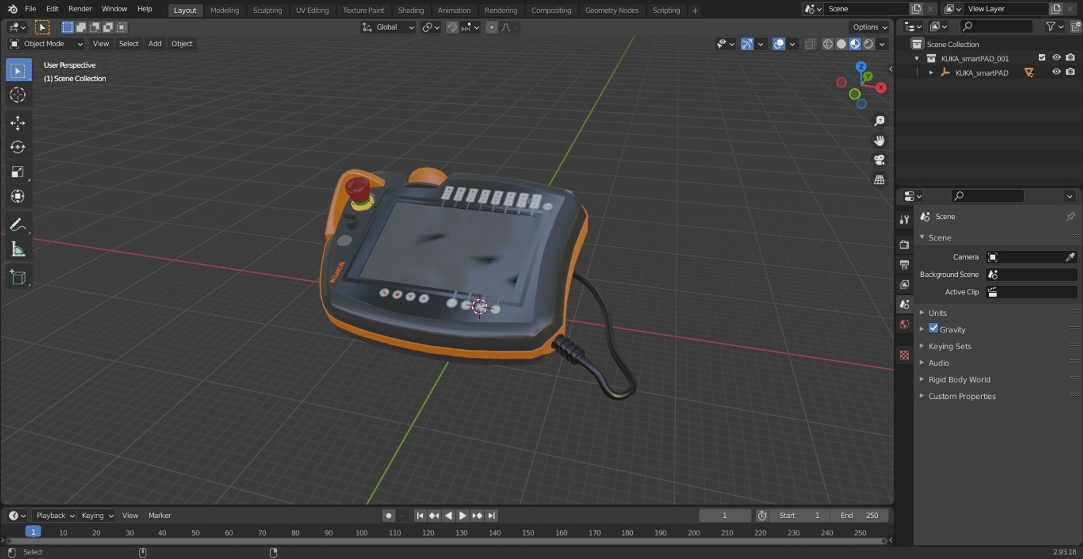Switch to material preview shading
The image size is (1083, 559).
tap(855, 44)
